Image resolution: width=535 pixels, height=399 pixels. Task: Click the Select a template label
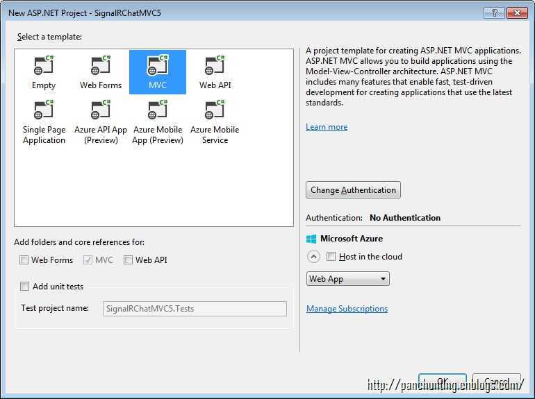[x=49, y=37]
